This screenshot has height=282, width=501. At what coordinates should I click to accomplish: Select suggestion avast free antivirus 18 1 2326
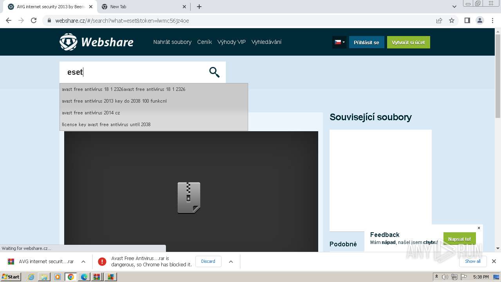153,89
